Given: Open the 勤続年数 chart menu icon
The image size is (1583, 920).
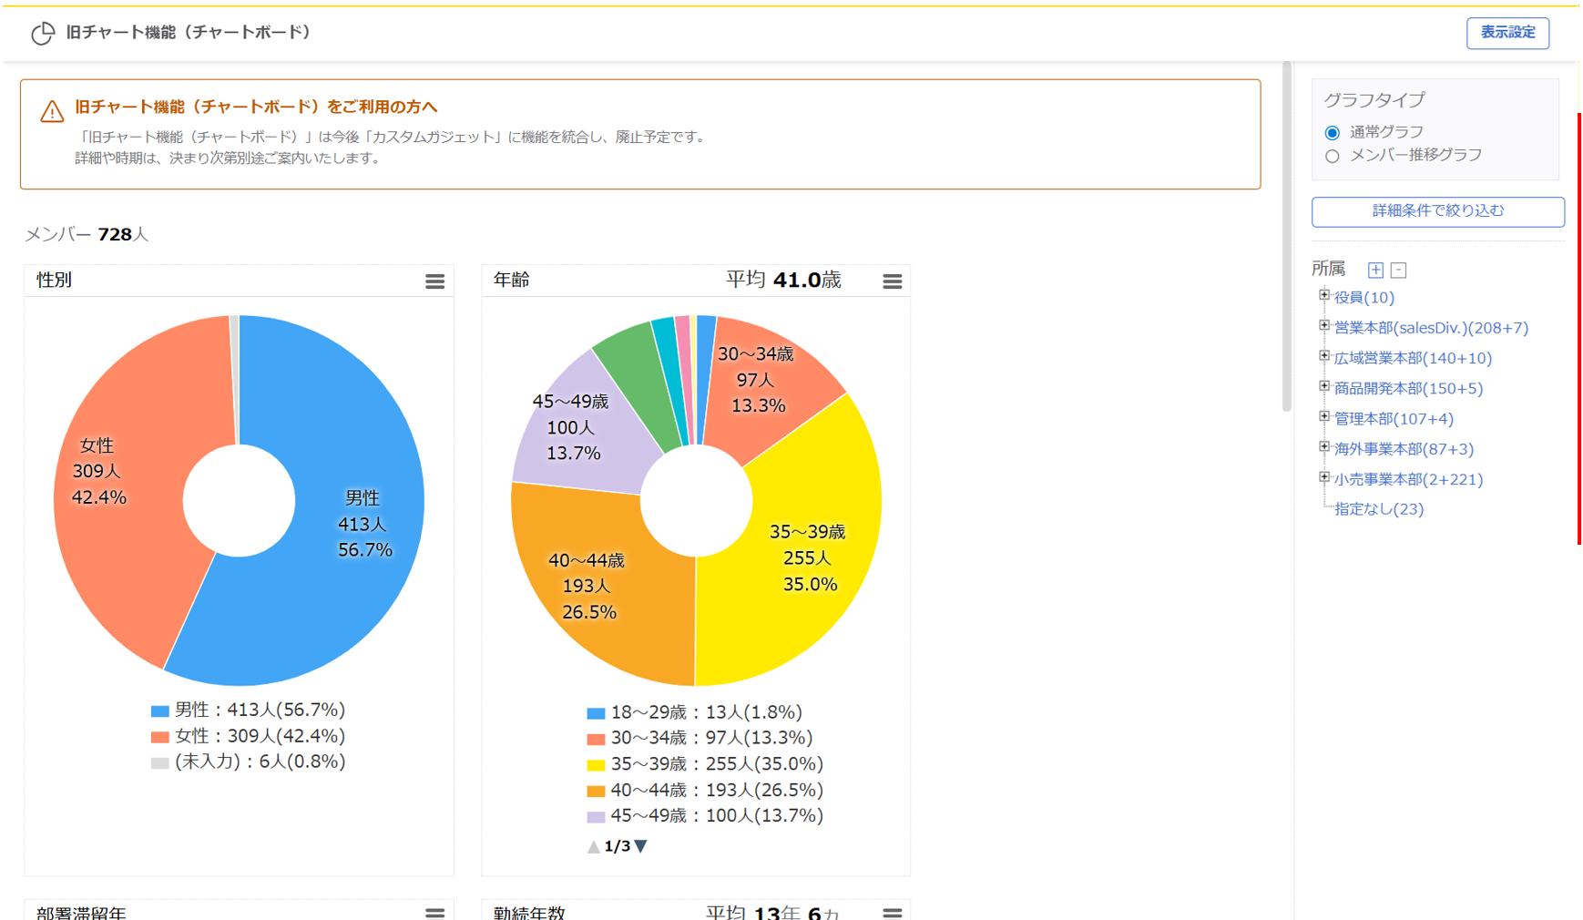Looking at the screenshot, I should [892, 912].
